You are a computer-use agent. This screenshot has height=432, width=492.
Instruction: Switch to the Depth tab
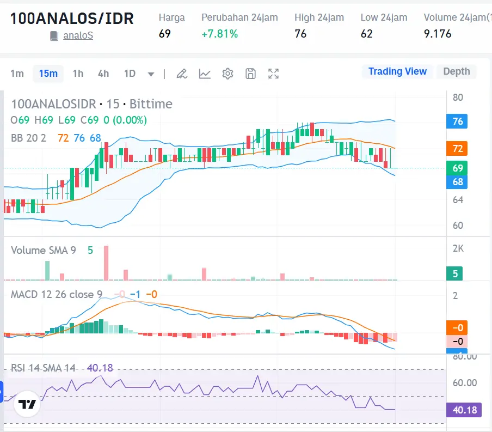[x=457, y=71]
